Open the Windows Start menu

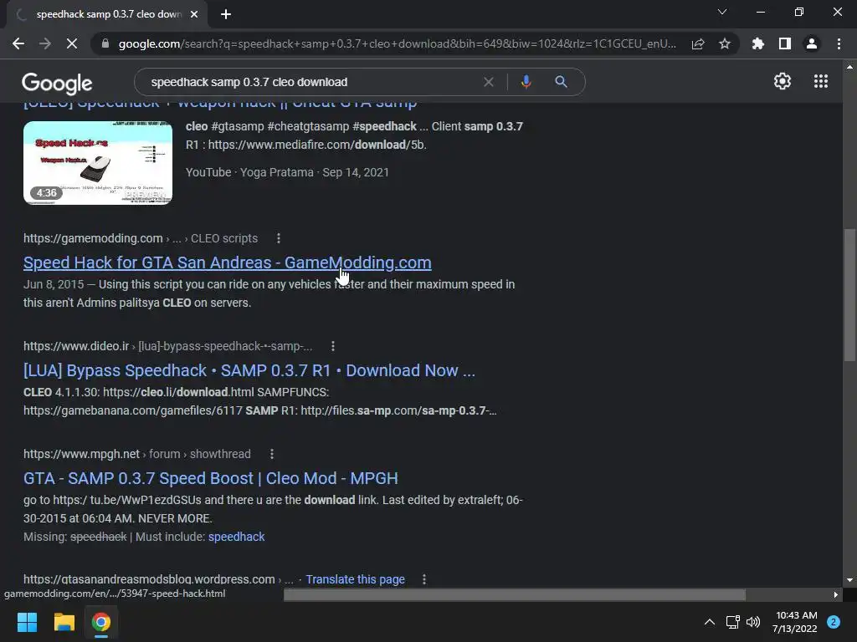click(27, 622)
